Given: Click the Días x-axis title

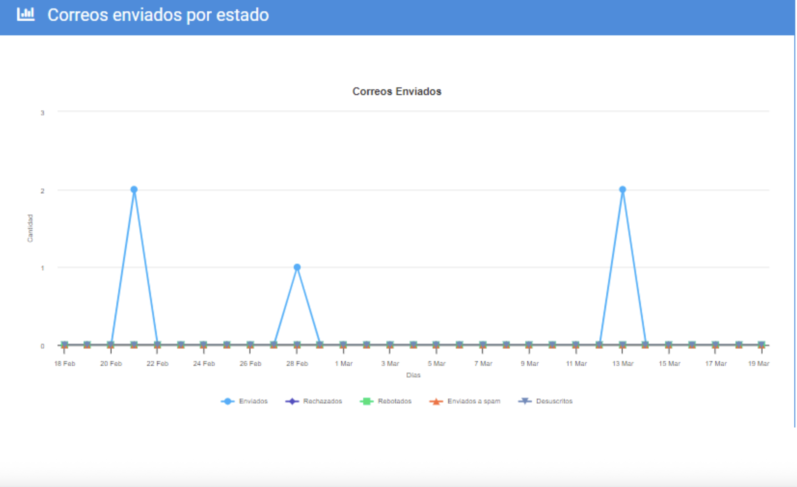Looking at the screenshot, I should tap(413, 375).
